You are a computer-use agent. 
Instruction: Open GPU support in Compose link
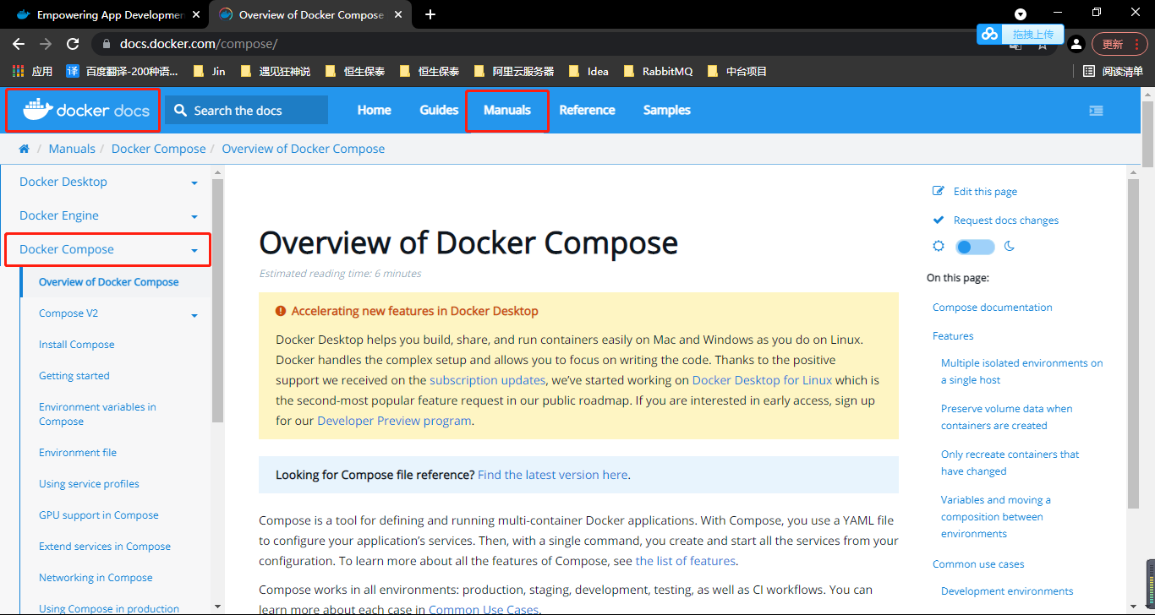pos(99,515)
